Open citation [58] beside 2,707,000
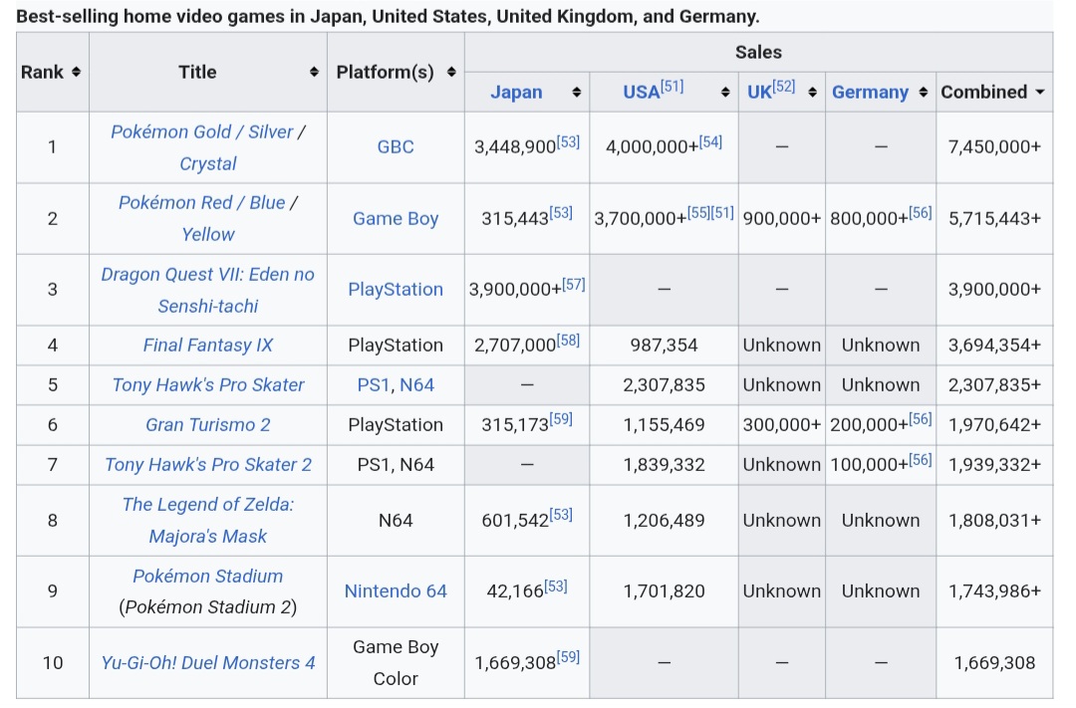This screenshot has width=1076, height=708. 568,341
